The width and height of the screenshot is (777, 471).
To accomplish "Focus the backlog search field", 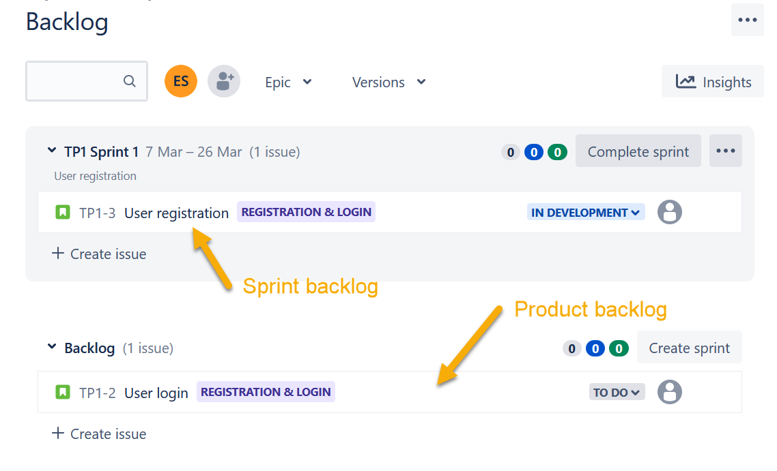I will pos(87,81).
